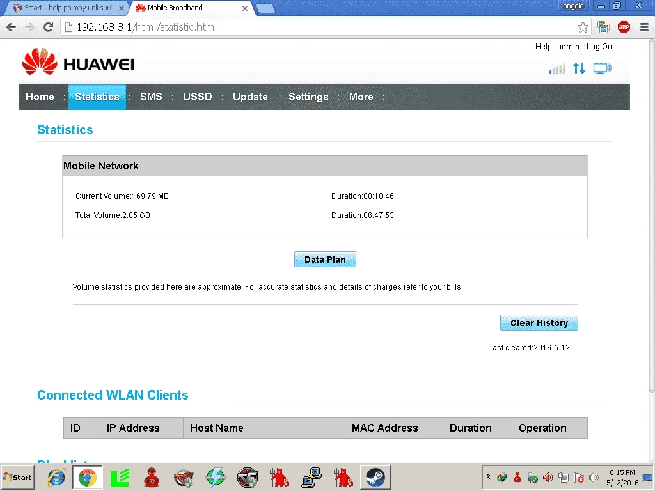Click the ID column header
Screen dimensions: 655x491
click(81, 428)
